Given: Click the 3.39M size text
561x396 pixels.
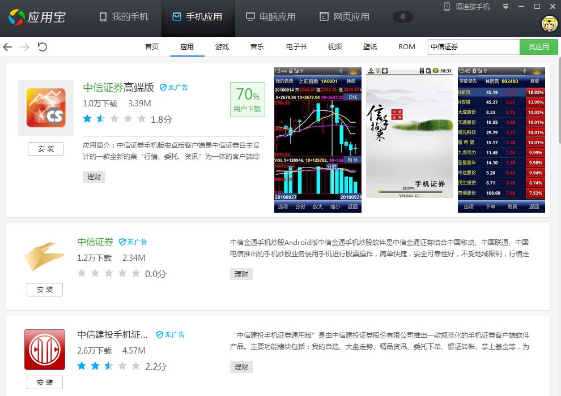Looking at the screenshot, I should pos(139,104).
